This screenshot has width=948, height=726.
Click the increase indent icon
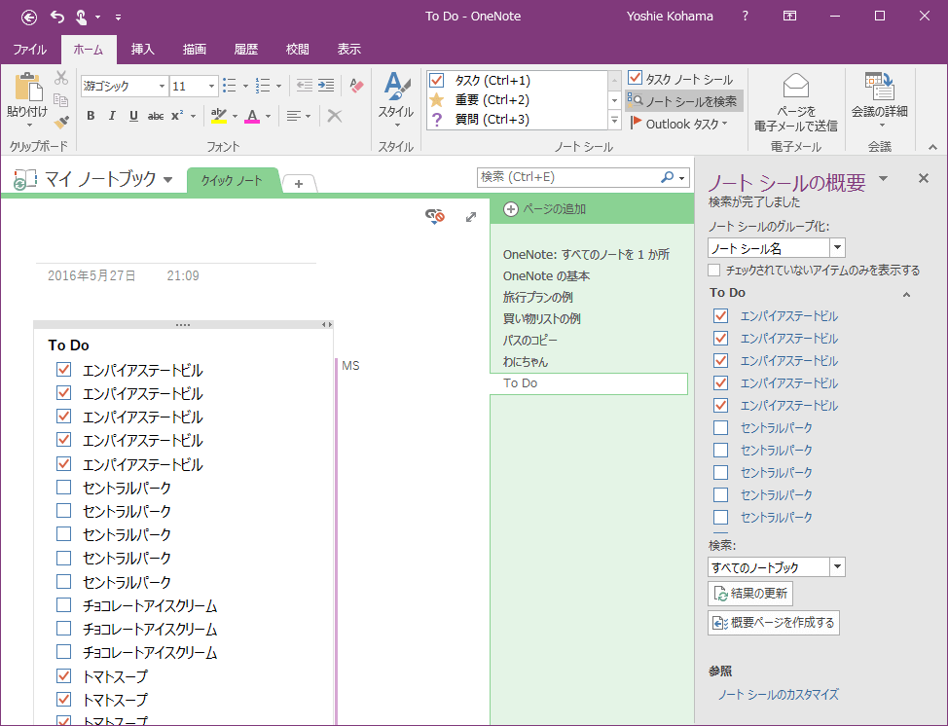click(325, 86)
